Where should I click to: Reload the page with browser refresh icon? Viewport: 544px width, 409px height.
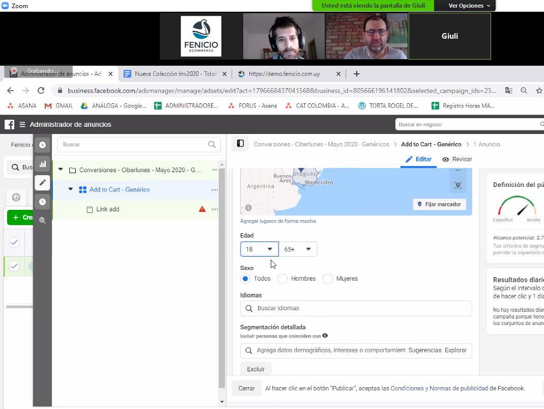coord(41,90)
